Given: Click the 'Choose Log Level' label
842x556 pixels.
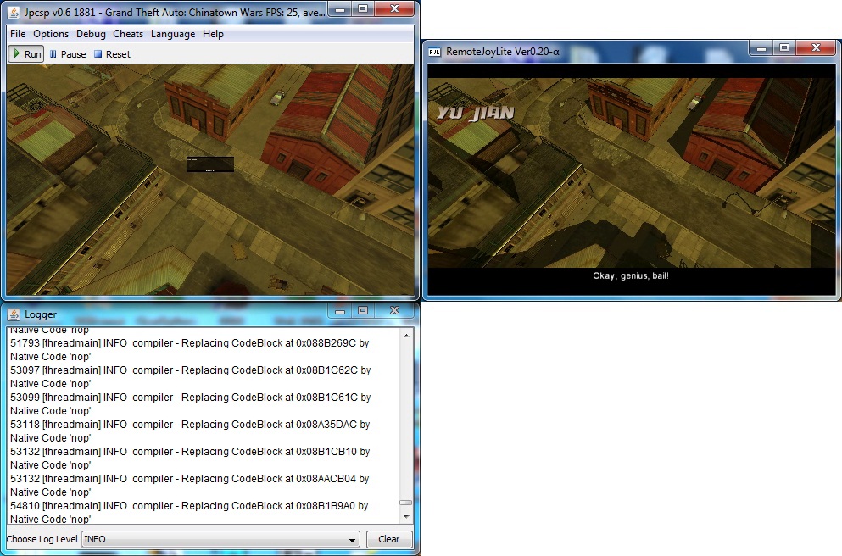Looking at the screenshot, I should point(42,539).
